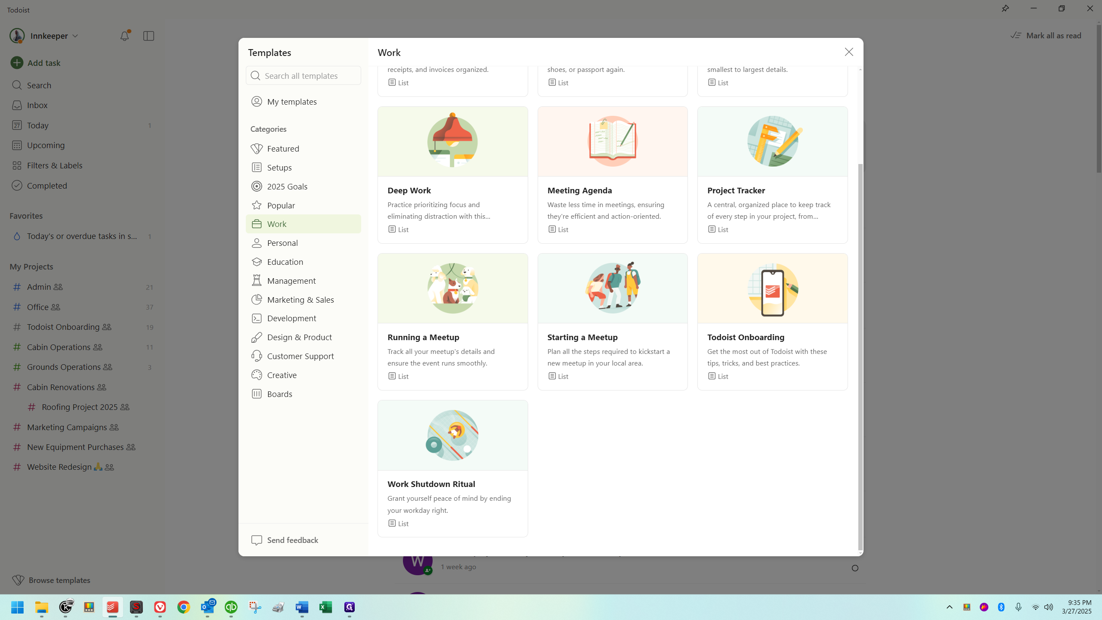The width and height of the screenshot is (1102, 620).
Task: Click the template list vertical scrollbar
Action: 860,356
